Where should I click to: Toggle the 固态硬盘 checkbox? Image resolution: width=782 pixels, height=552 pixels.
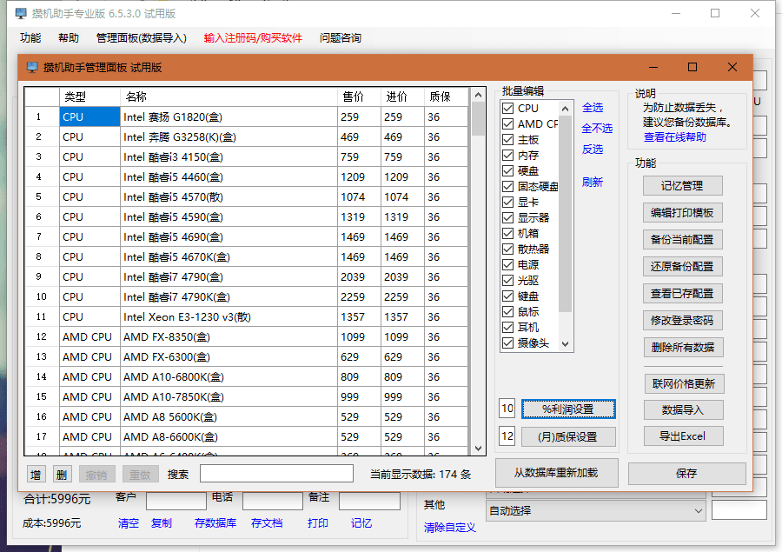507,187
